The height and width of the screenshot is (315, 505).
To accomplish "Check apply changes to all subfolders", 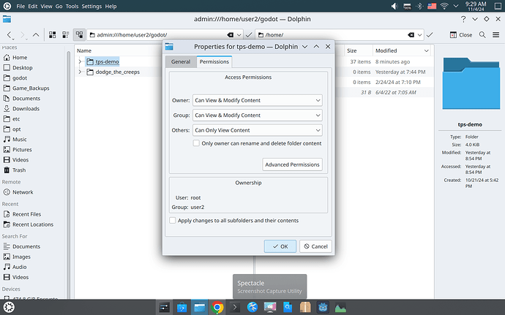I will point(173,221).
